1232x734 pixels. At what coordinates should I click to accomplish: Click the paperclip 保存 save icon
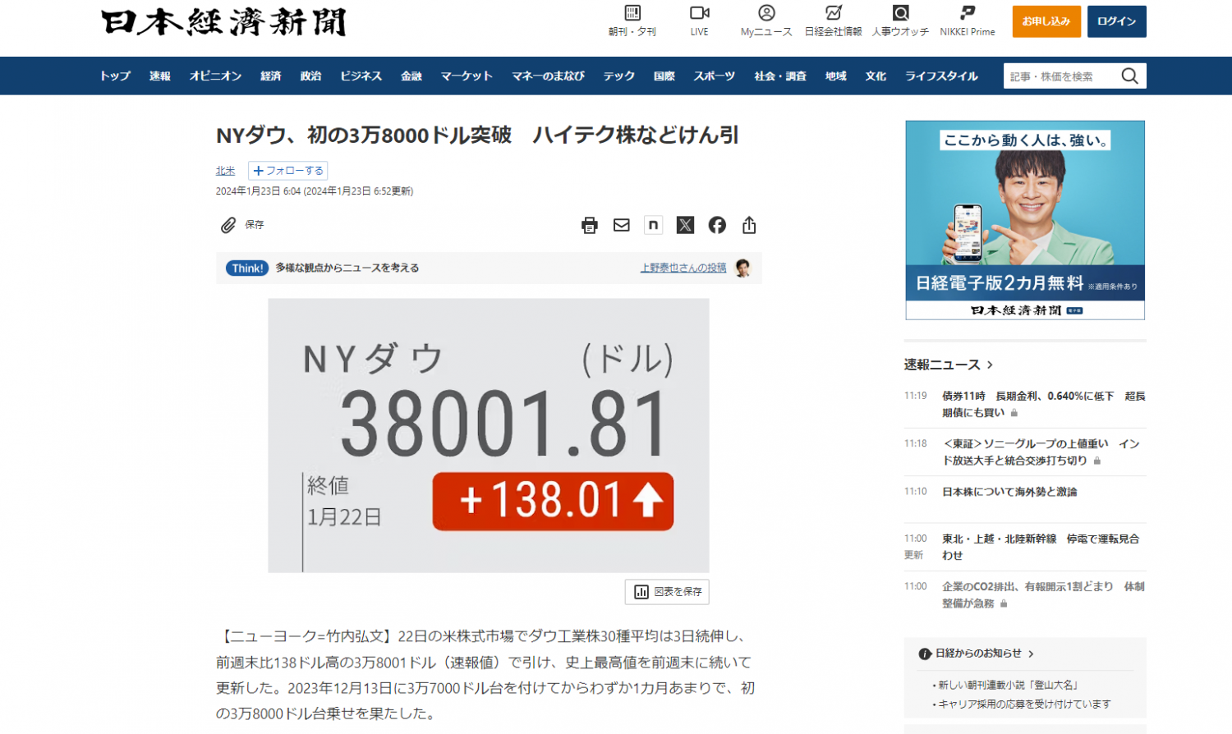pyautogui.click(x=228, y=225)
